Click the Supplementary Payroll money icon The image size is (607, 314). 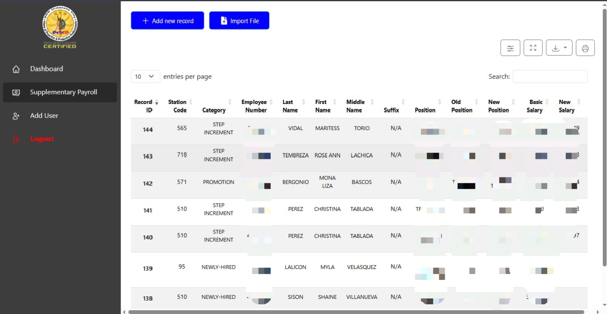tap(16, 92)
